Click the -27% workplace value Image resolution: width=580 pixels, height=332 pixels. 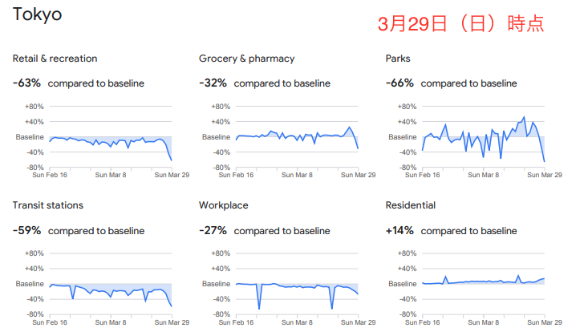213,230
